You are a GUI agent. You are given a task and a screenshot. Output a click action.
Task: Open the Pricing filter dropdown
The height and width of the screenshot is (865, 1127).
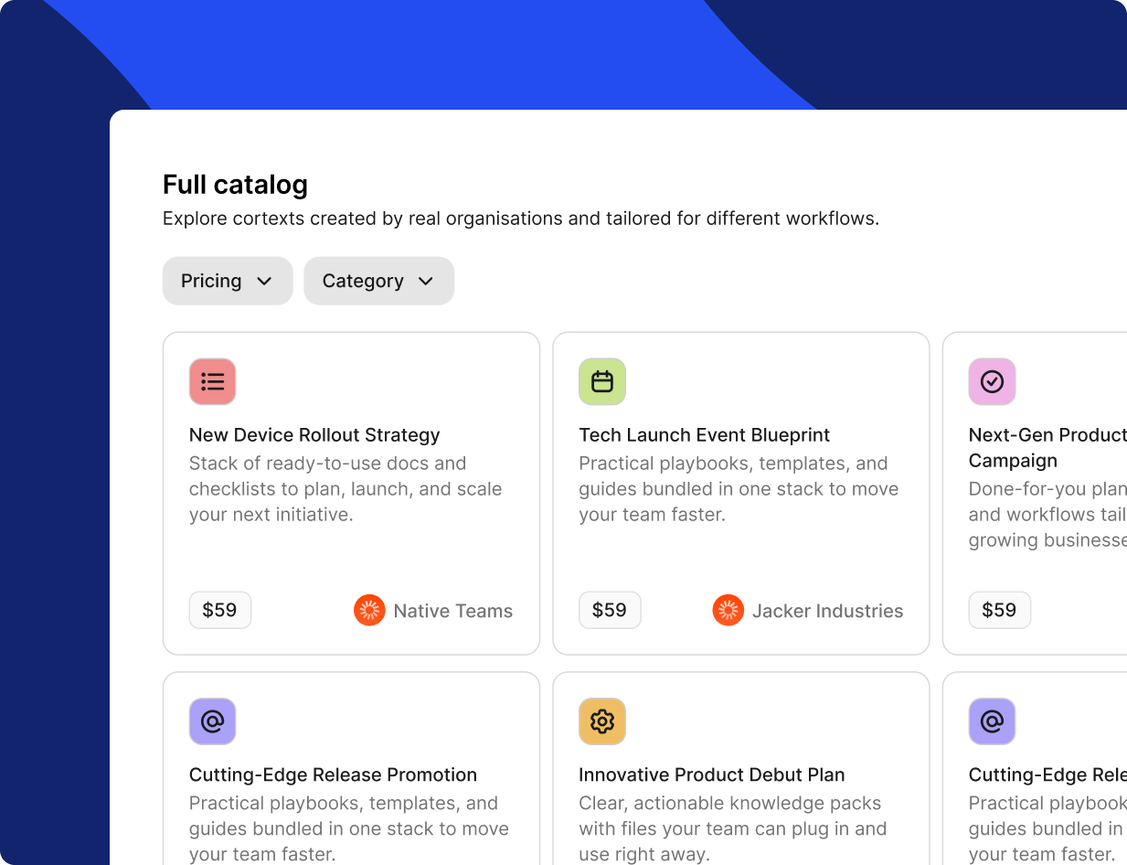point(228,281)
